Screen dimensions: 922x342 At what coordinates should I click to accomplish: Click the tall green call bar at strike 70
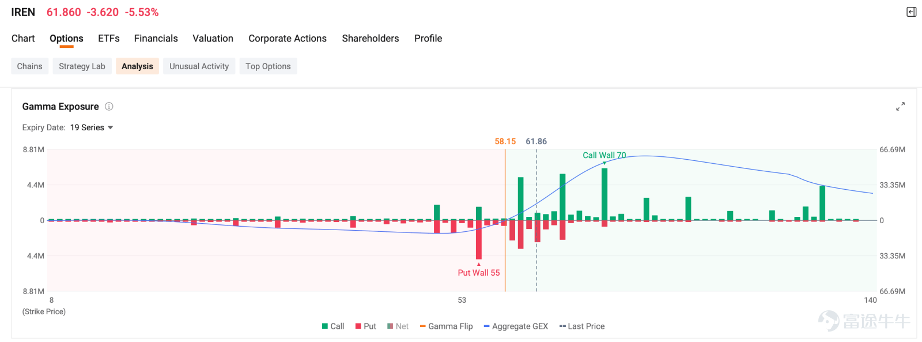point(604,194)
